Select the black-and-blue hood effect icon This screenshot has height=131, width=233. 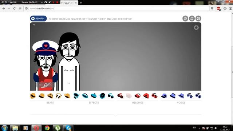[102, 96]
